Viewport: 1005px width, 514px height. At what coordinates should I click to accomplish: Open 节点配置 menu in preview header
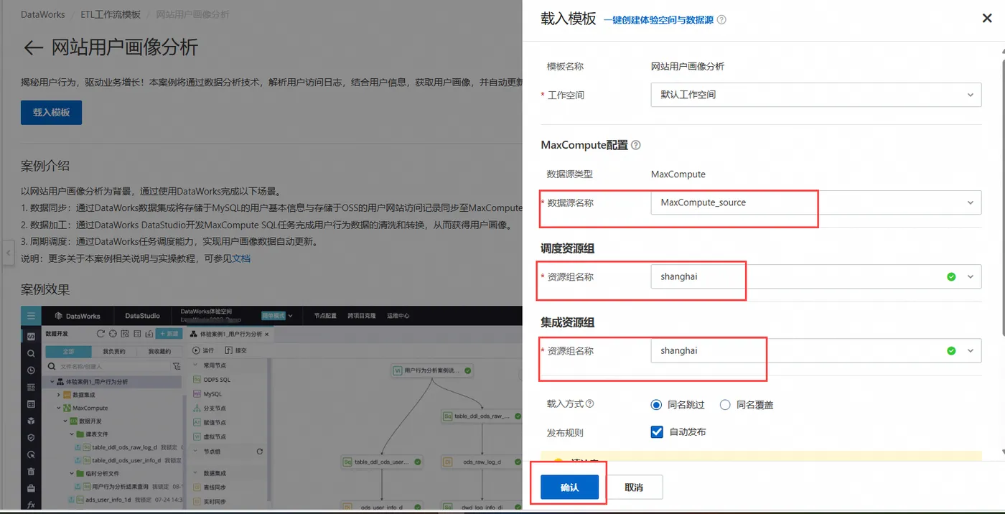(x=325, y=316)
